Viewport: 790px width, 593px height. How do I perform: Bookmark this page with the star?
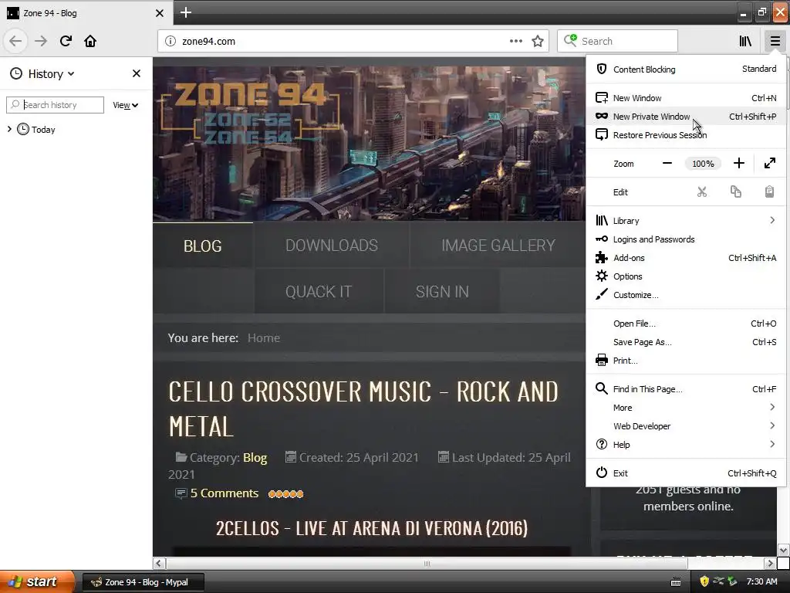538,42
